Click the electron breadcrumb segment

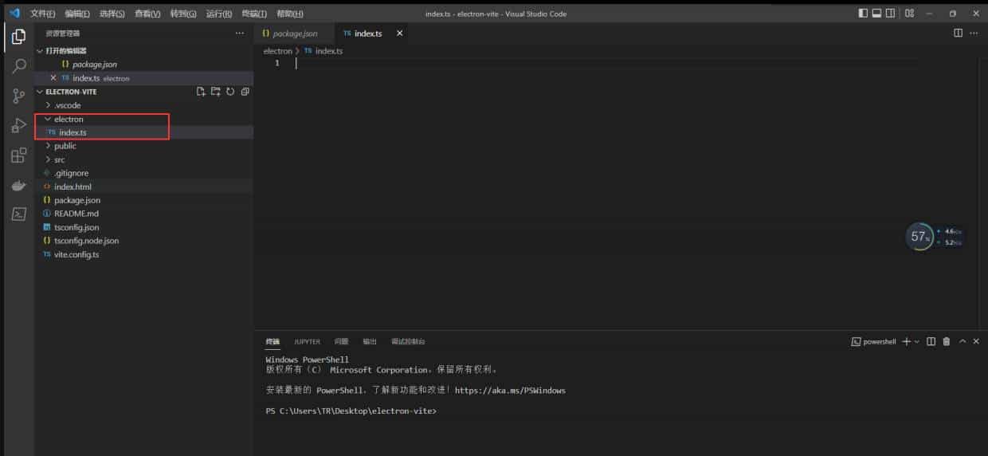(278, 51)
